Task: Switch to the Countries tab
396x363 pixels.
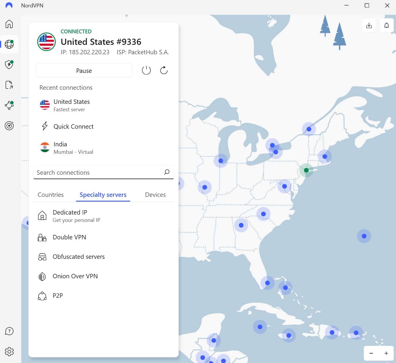Action: point(50,195)
